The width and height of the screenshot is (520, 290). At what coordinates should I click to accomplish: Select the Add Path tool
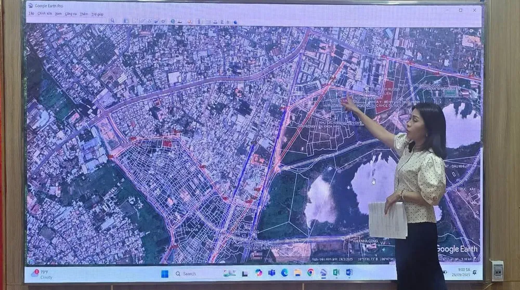coord(150,21)
